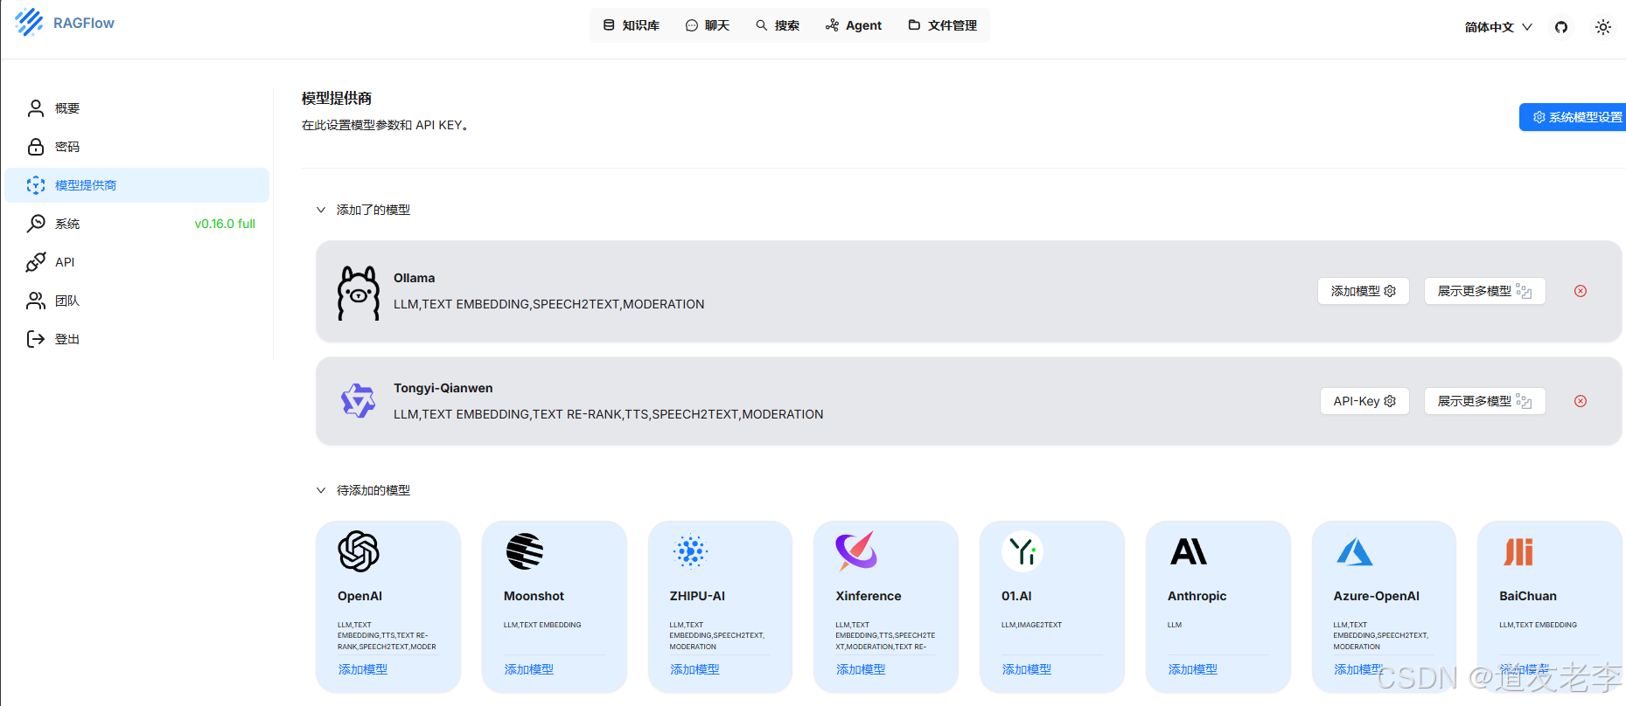Open 密码 settings in the sidebar
The image size is (1626, 706).
coord(137,147)
